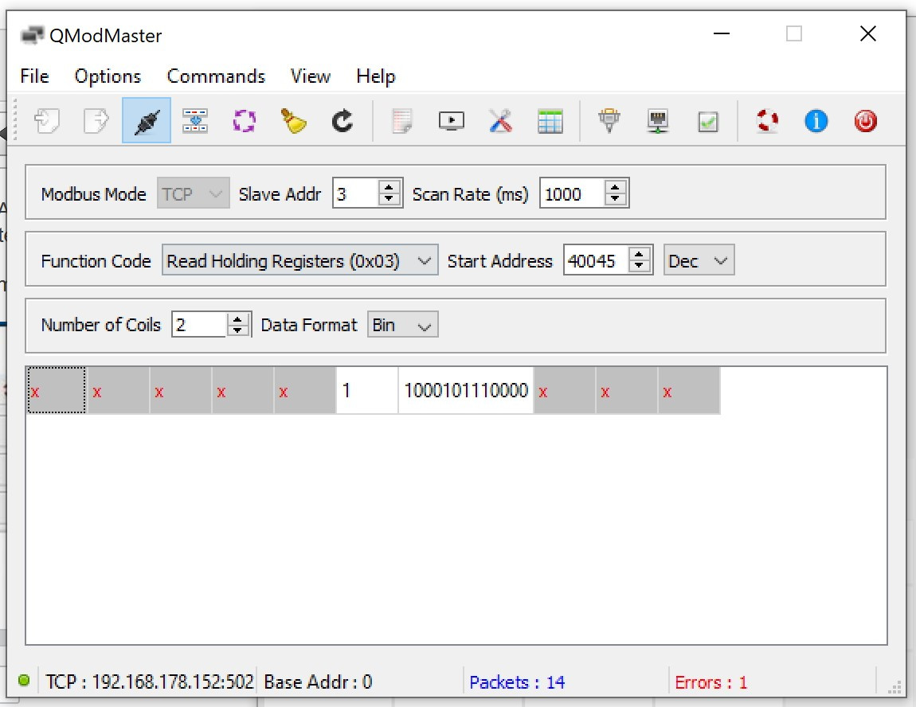Screen dimensions: 916x707
Task: Open Modbus TCP settings network icon
Action: point(659,121)
